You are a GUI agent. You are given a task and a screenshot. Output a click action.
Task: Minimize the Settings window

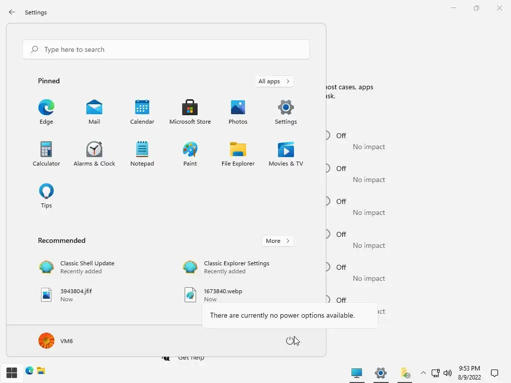click(454, 8)
